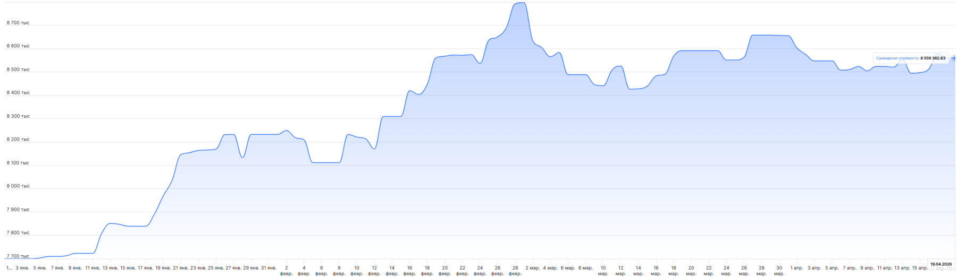Click the Суммарная стоимость tooltip box
The width and height of the screenshot is (957, 278).
pos(910,58)
